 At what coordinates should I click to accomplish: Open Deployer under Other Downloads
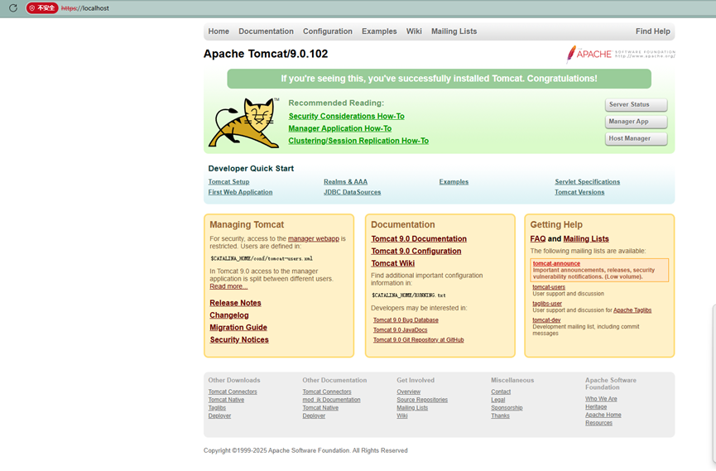[x=219, y=416]
